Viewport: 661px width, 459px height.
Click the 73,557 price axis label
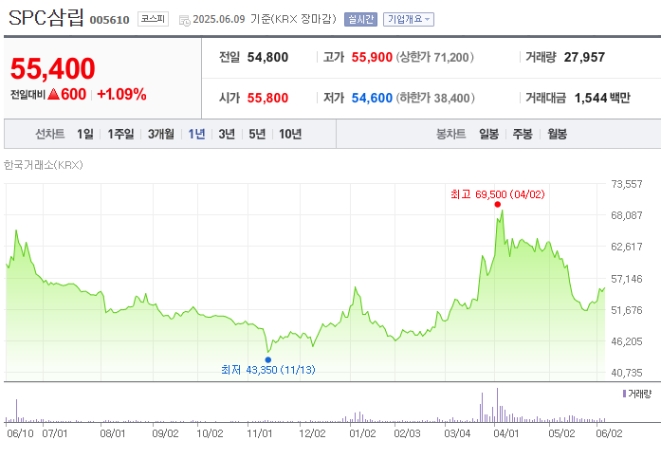(627, 184)
